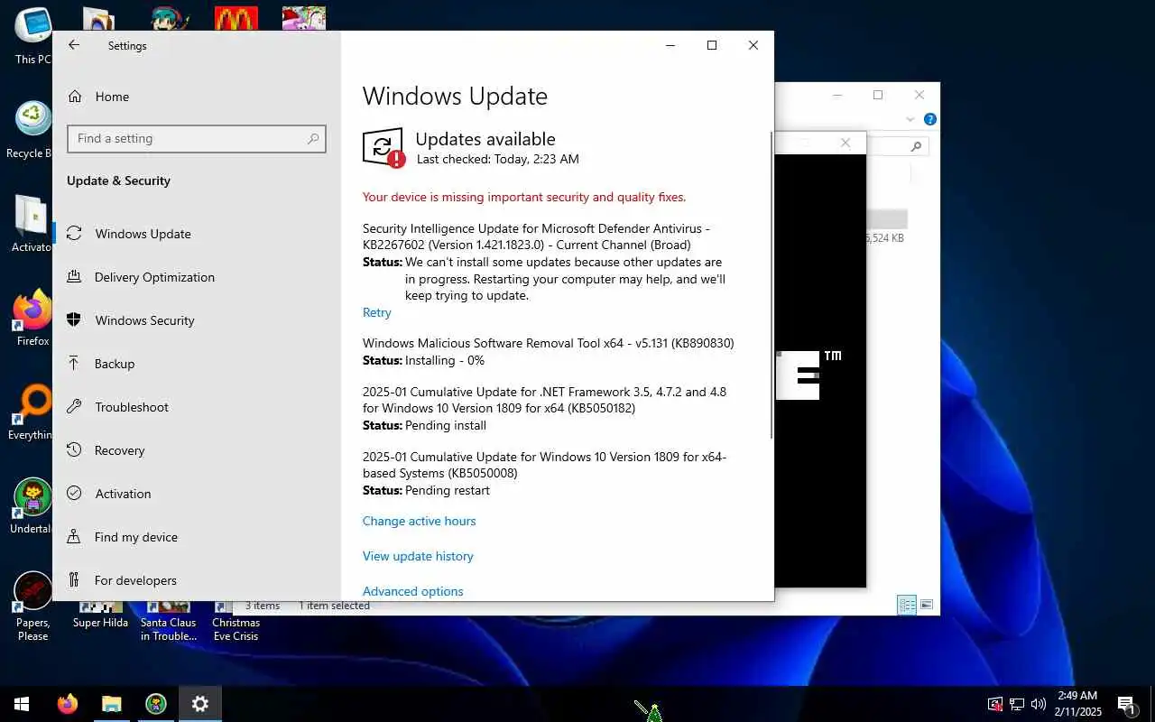
Task: Open the network tray icon
Action: tap(1016, 704)
